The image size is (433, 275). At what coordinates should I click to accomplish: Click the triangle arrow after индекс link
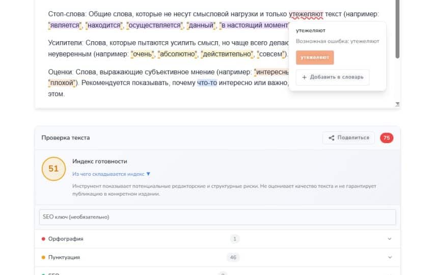pos(148,174)
